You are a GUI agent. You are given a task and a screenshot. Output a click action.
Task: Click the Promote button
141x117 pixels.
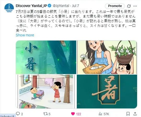pyautogui.click(x=115, y=6)
